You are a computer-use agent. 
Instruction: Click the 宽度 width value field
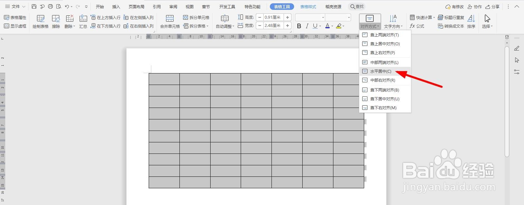[273, 26]
